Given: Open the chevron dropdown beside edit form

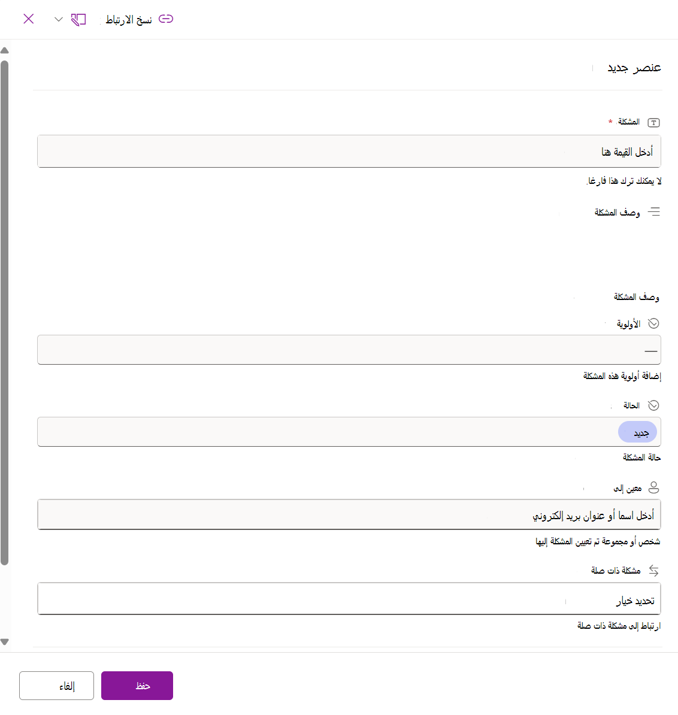Looking at the screenshot, I should [58, 19].
